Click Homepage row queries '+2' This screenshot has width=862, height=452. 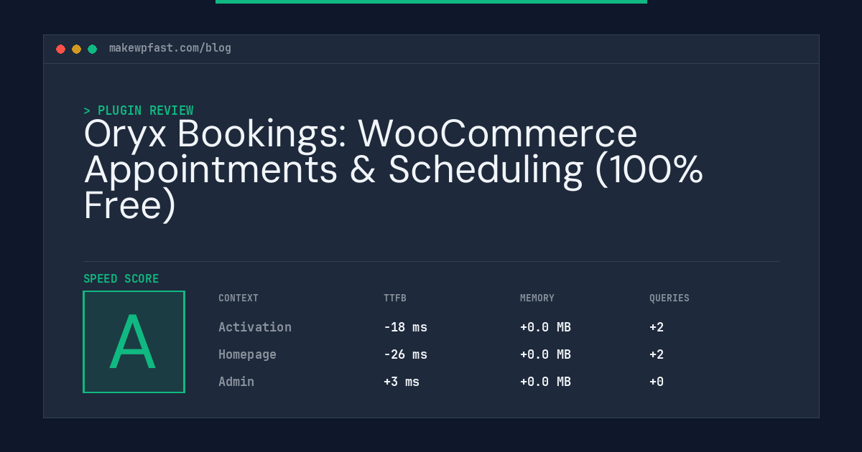(x=657, y=354)
